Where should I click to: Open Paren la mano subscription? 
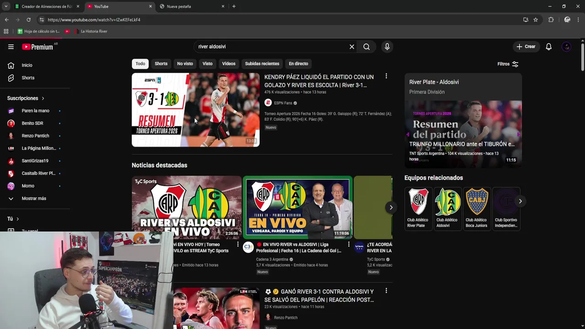pos(35,111)
